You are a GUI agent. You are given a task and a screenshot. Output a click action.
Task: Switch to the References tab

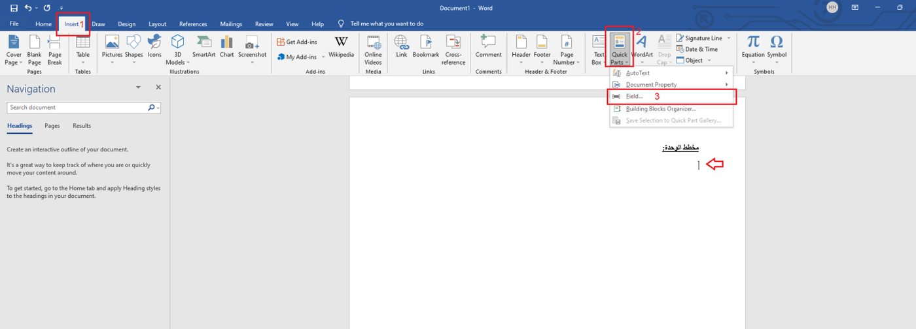click(193, 24)
